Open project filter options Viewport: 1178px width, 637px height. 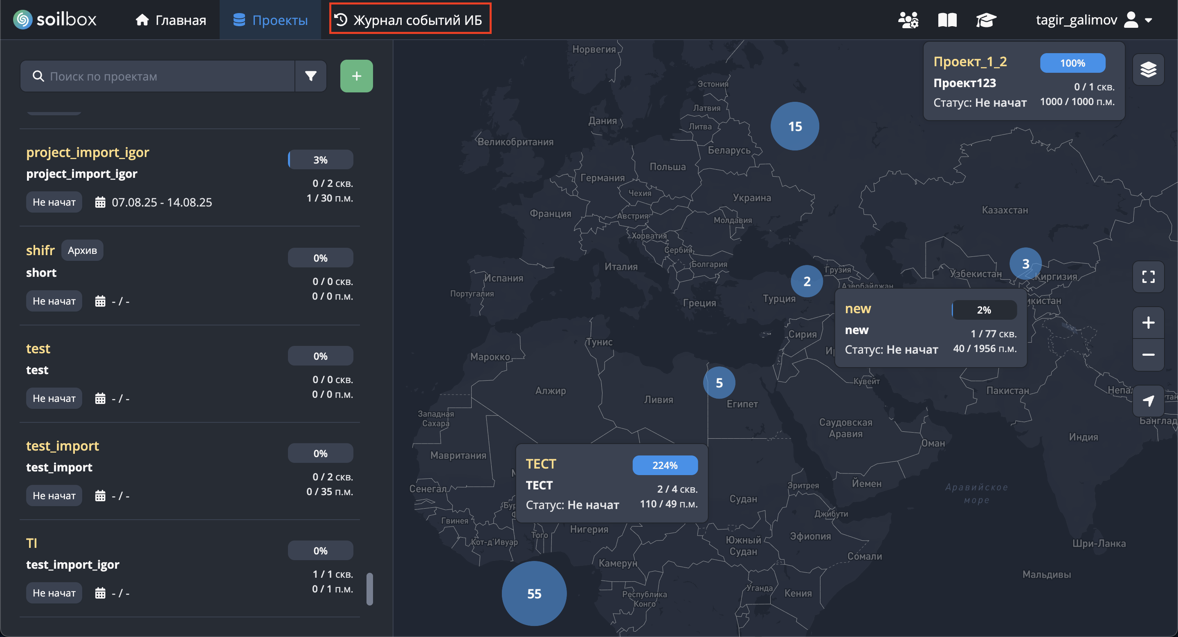310,76
